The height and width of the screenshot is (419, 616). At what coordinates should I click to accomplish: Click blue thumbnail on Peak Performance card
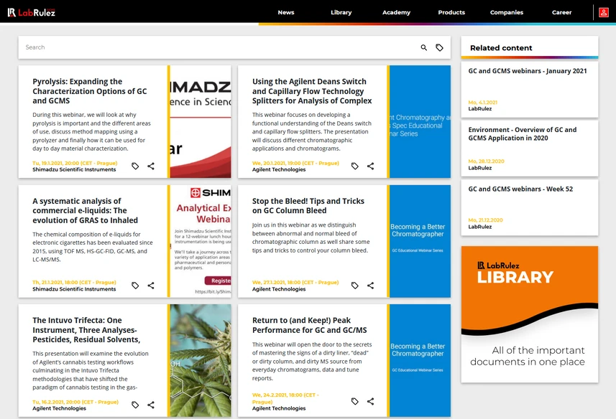tap(420, 361)
